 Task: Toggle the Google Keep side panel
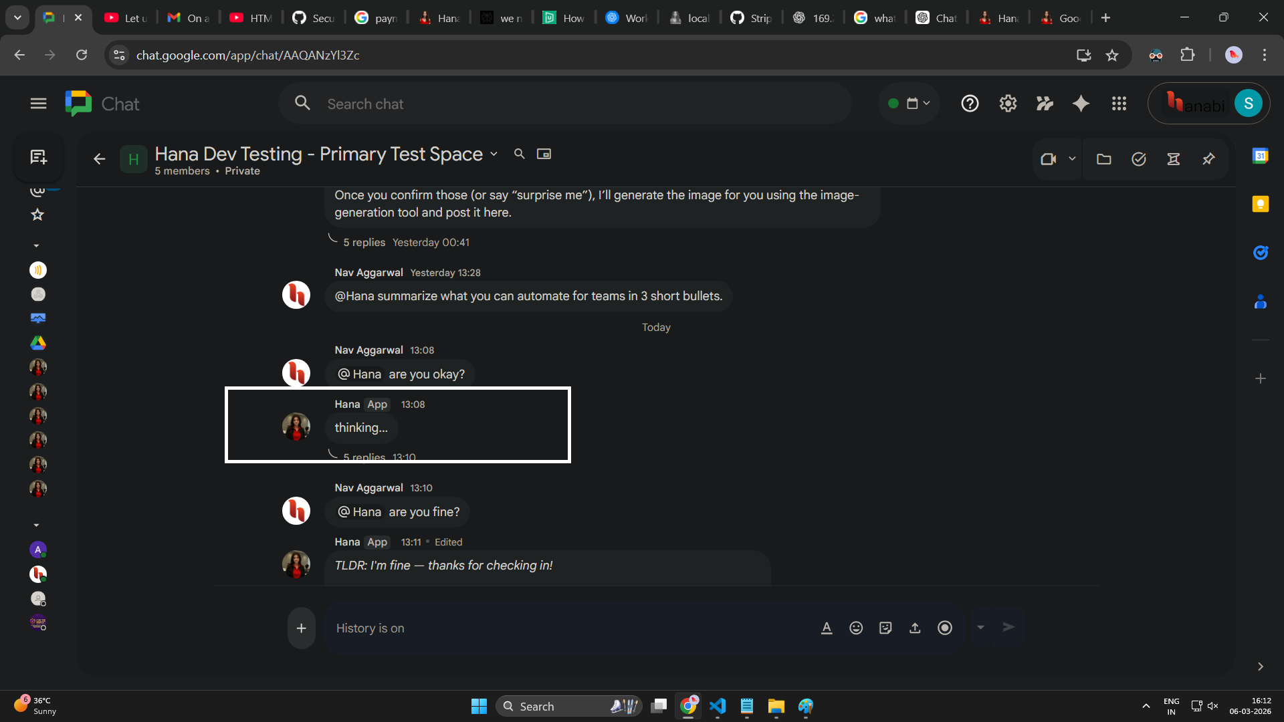(x=1260, y=204)
